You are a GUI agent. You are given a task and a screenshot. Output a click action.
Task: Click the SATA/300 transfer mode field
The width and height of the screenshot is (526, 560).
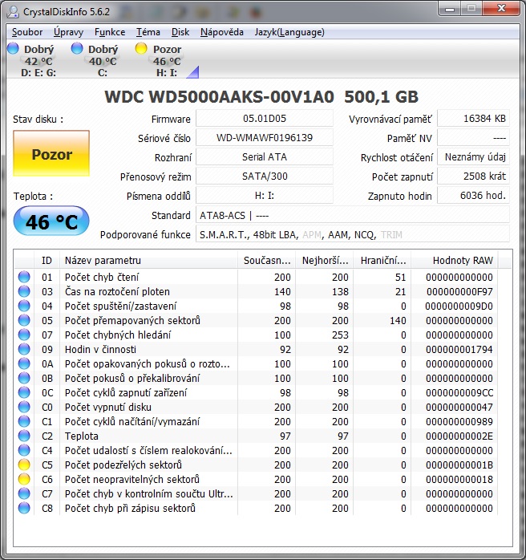click(x=265, y=177)
